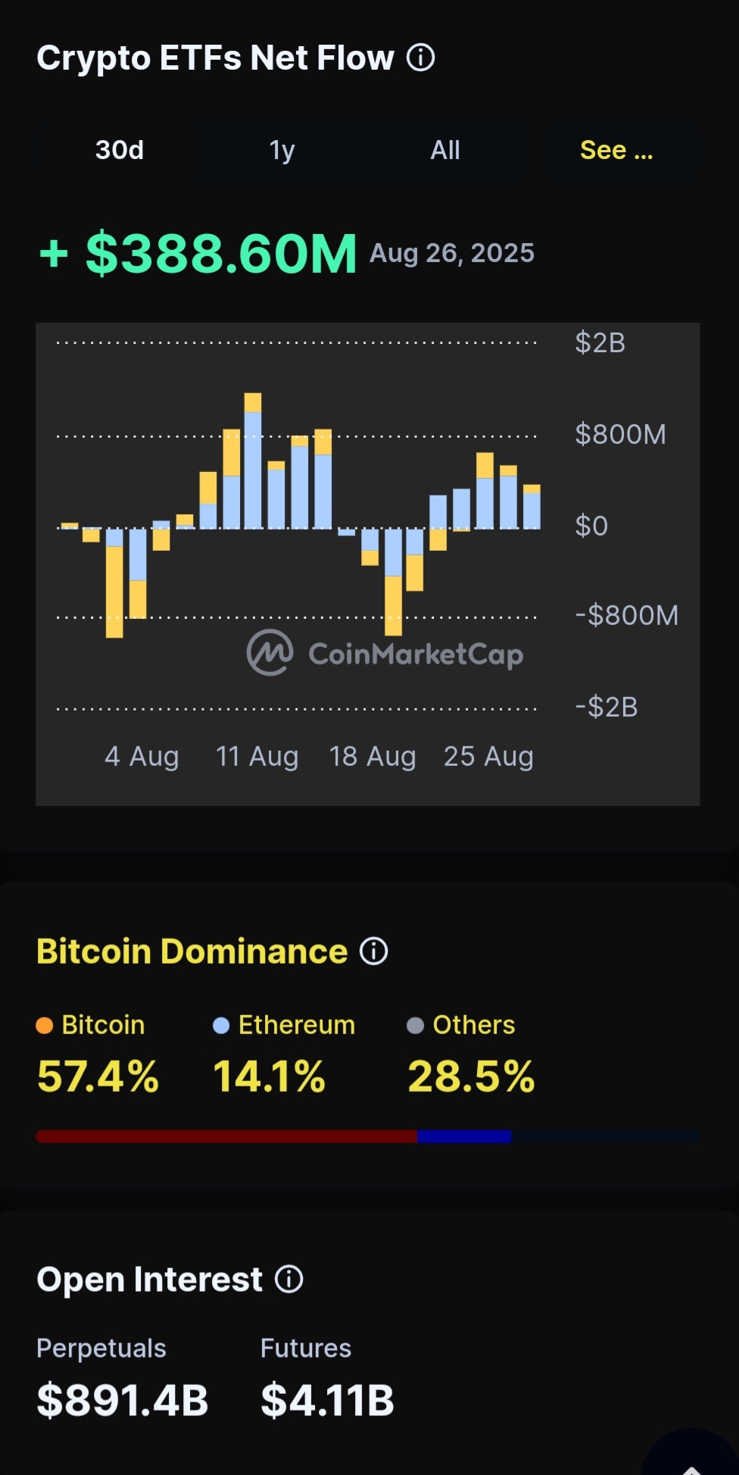Open the Bitcoin Dominance info icon

click(x=373, y=952)
